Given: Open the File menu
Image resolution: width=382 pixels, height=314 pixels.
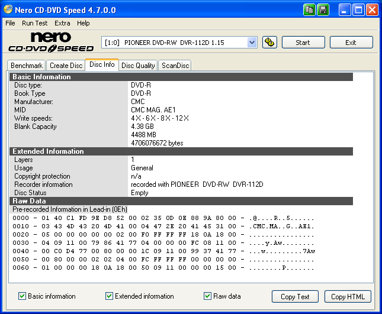Looking at the screenshot, I should pos(10,23).
